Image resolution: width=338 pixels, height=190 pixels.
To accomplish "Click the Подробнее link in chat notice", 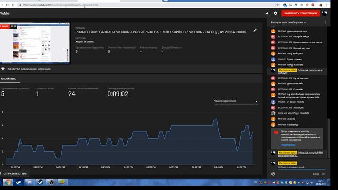I will (288, 145).
